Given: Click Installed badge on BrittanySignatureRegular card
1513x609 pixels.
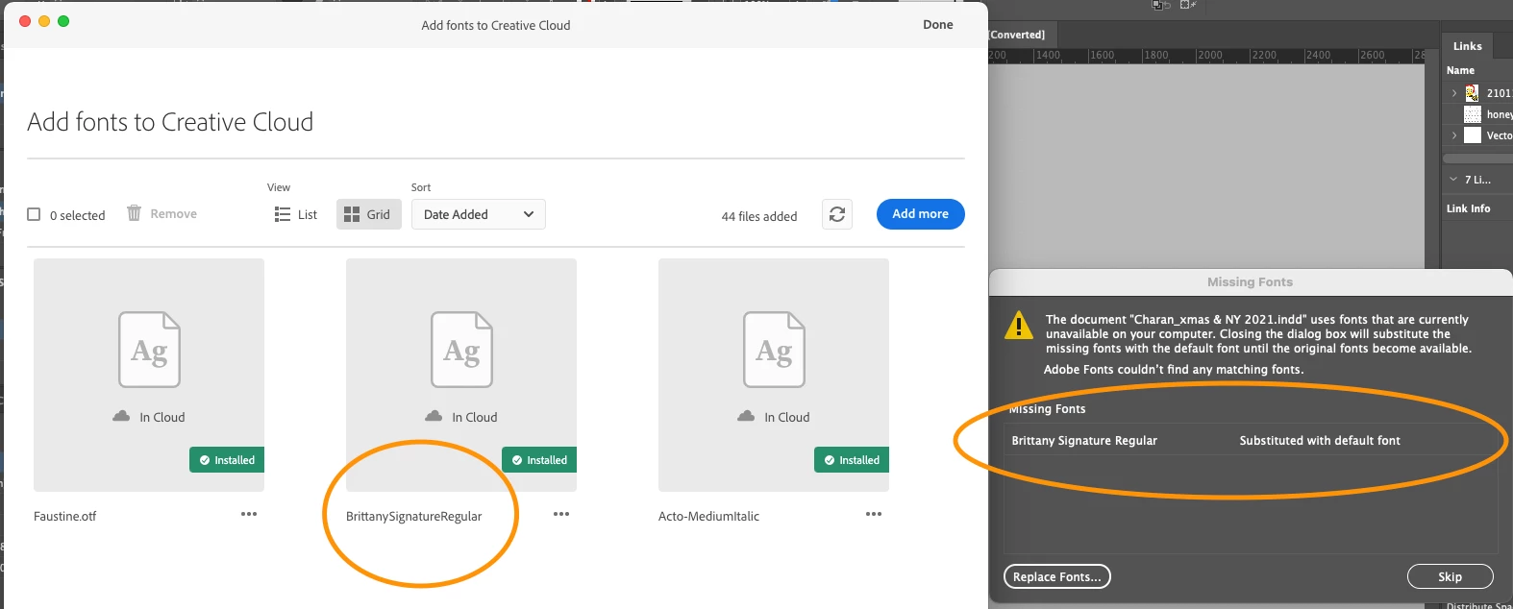Looking at the screenshot, I should pos(539,460).
